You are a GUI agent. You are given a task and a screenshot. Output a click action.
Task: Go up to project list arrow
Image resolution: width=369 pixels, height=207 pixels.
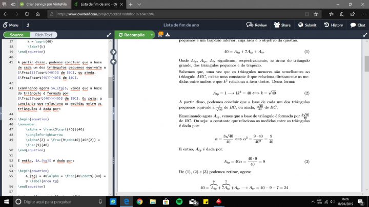tap(28, 25)
